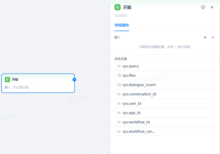The image size is (220, 154).
Task: Select the sys.user_id variable row
Action: click(x=164, y=103)
